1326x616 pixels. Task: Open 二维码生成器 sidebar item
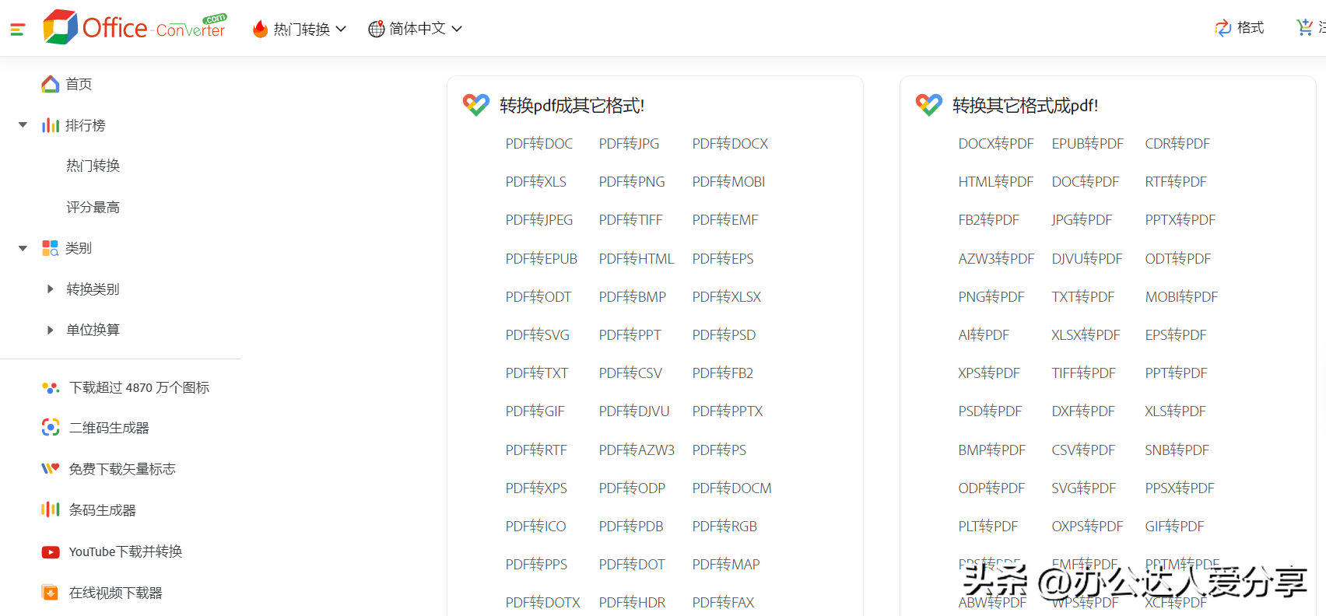[109, 428]
